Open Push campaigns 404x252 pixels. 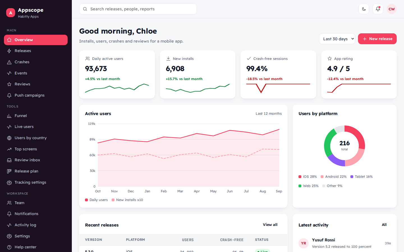(36, 95)
